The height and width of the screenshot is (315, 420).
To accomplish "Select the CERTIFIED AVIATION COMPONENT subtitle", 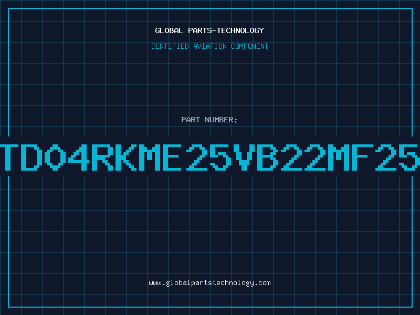I will (209, 46).
